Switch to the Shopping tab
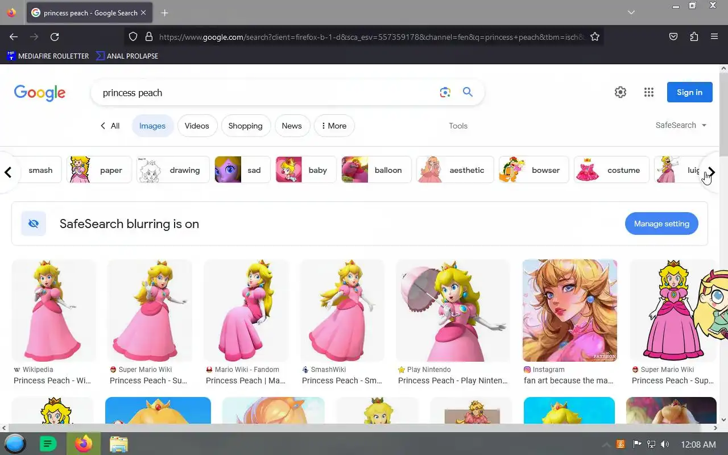The width and height of the screenshot is (728, 455). point(245,126)
